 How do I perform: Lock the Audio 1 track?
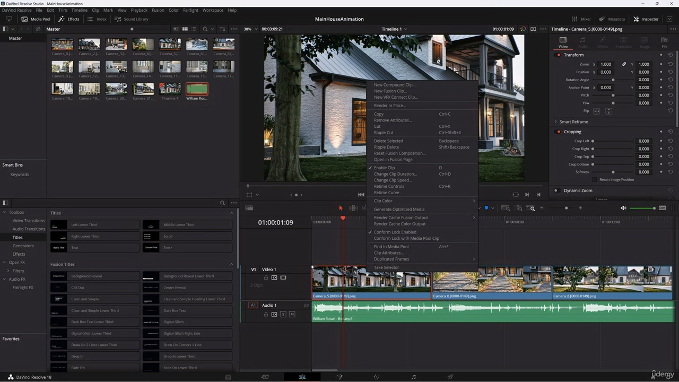tap(266, 314)
